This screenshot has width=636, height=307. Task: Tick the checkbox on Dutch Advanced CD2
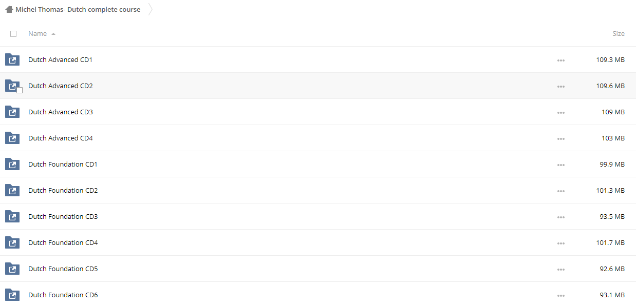pyautogui.click(x=20, y=90)
